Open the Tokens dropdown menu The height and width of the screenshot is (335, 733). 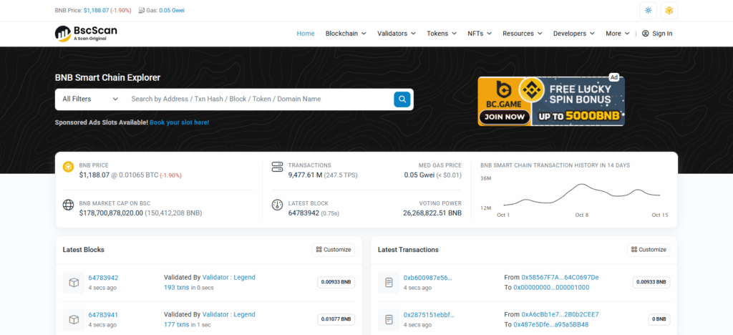click(442, 34)
